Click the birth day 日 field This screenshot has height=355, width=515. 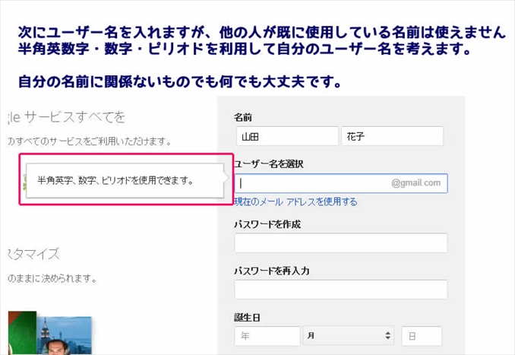[421, 336]
